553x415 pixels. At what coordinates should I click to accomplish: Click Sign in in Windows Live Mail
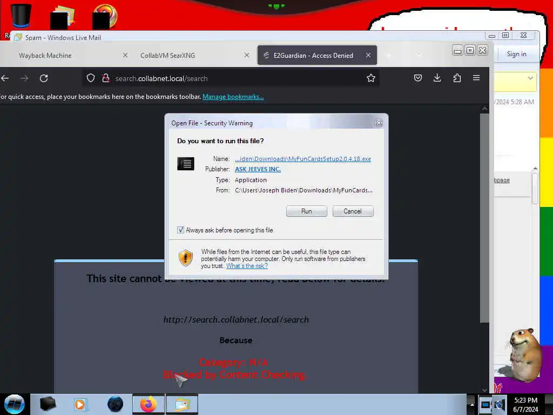tap(516, 54)
